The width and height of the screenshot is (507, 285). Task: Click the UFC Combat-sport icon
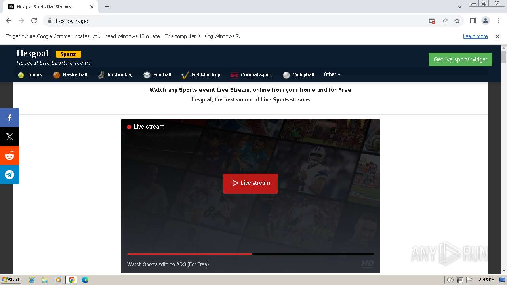234,75
